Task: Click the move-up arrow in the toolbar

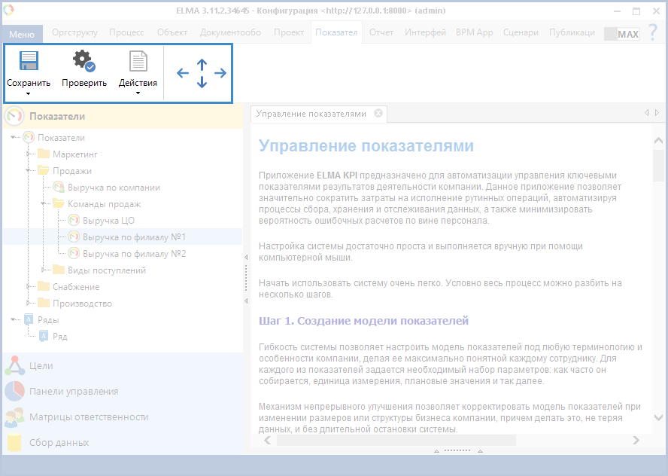Action: click(x=202, y=64)
